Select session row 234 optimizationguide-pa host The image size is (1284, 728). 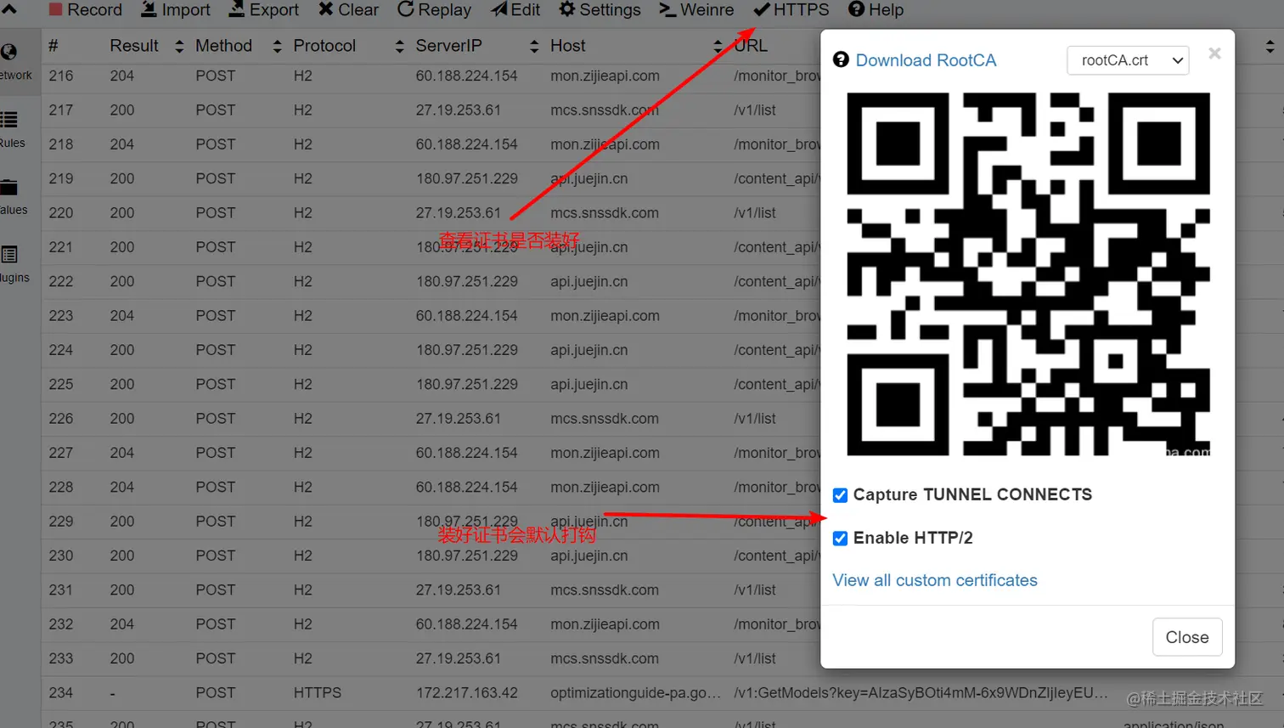[662, 693]
